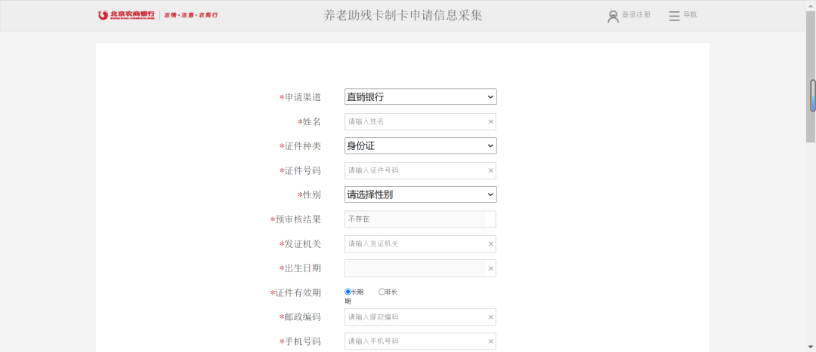This screenshot has width=816, height=352.
Task: Clear the name field with its X icon
Action: tap(490, 121)
